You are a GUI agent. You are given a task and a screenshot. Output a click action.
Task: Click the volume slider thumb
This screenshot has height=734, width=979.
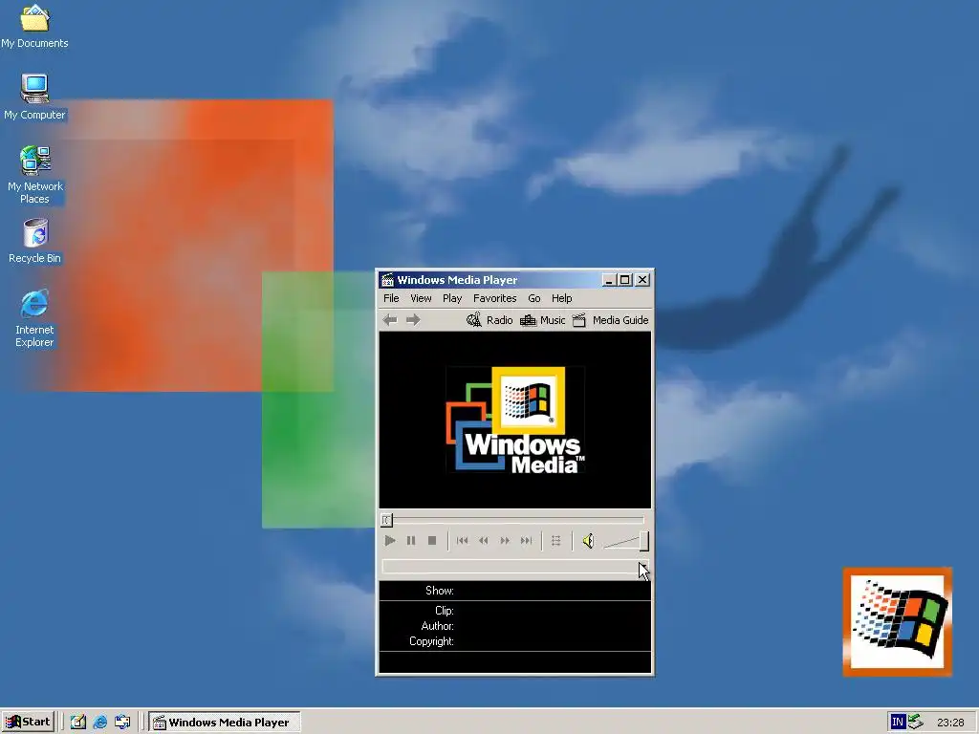pos(643,541)
